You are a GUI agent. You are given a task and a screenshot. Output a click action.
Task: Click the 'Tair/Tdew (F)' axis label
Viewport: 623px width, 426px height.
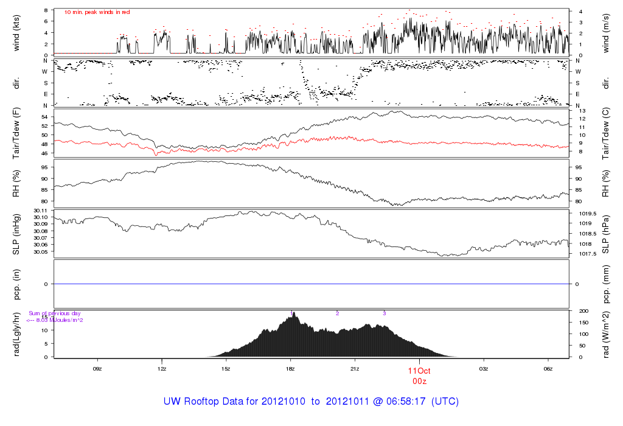[16, 133]
